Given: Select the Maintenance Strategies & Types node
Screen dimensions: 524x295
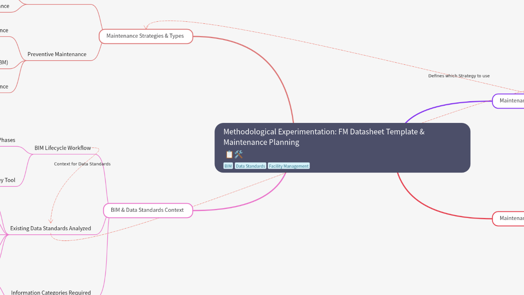Looking at the screenshot, I should click(145, 36).
